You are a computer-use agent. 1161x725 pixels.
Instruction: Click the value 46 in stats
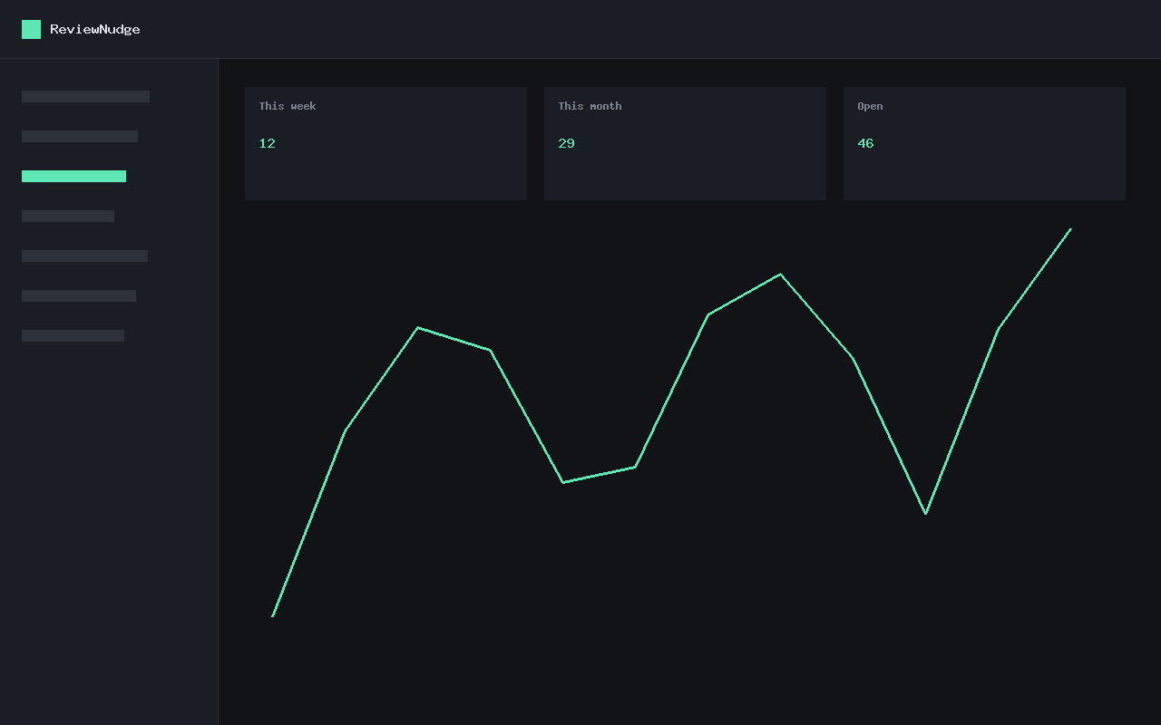[x=865, y=143]
